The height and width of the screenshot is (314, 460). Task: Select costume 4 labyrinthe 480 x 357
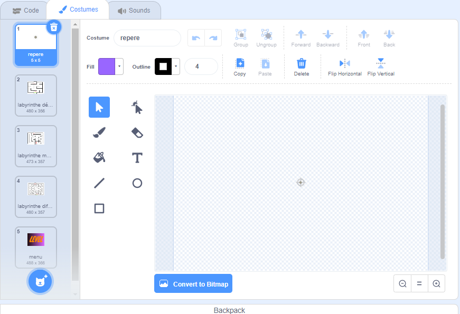pos(36,197)
